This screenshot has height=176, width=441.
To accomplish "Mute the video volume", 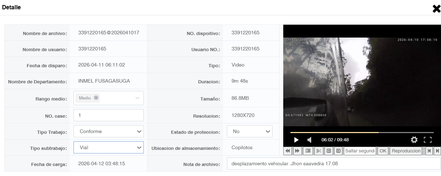I will [x=309, y=140].
